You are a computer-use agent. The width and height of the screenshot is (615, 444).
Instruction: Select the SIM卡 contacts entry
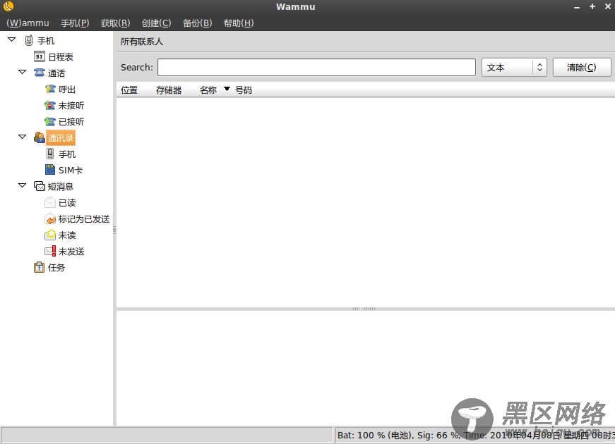[71, 170]
